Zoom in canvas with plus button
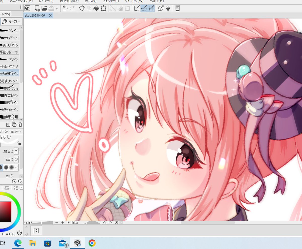The width and height of the screenshot is (302, 249). click(62, 223)
